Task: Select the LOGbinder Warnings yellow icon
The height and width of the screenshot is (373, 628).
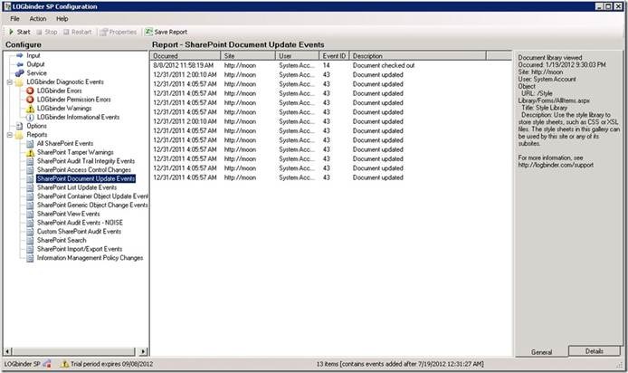Action: (30, 108)
